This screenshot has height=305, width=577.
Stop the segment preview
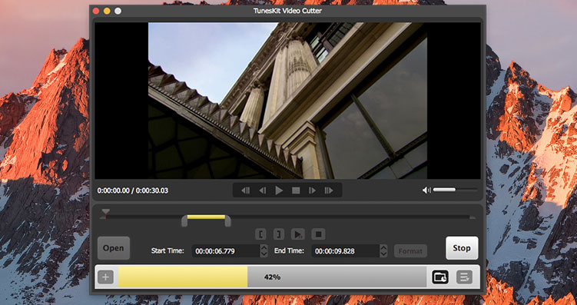point(319,234)
